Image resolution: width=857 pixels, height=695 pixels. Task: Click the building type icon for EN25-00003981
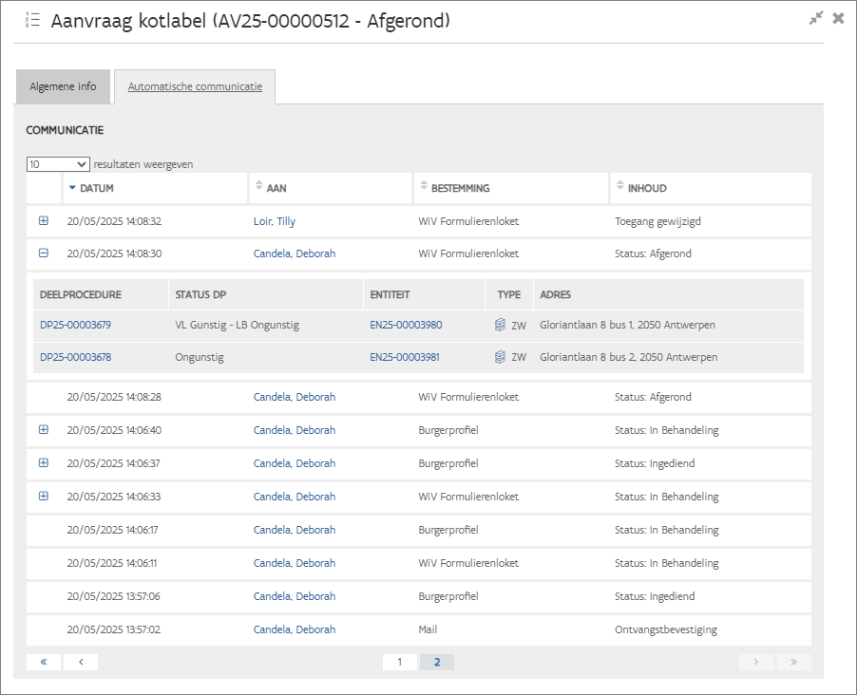(x=500, y=357)
